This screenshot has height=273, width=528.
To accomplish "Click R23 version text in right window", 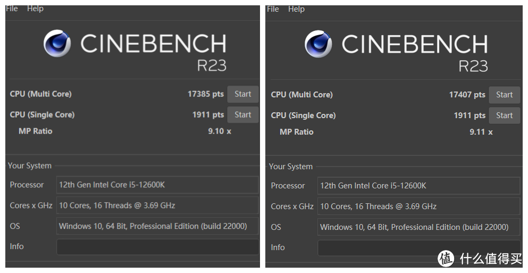I will coord(473,66).
